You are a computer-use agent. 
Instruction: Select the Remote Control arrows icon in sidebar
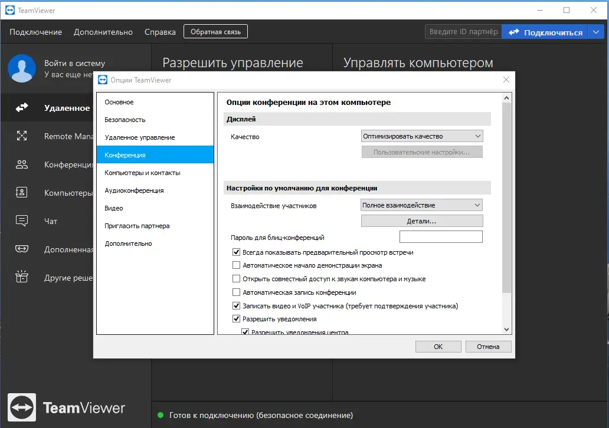22,107
